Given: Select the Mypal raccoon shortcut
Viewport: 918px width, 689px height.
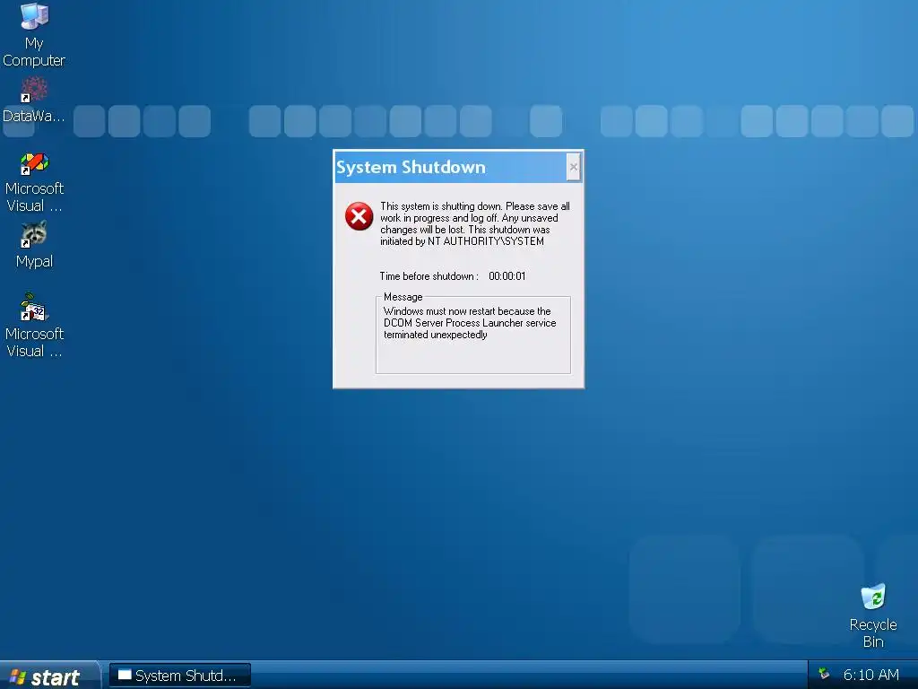Looking at the screenshot, I should 34,245.
